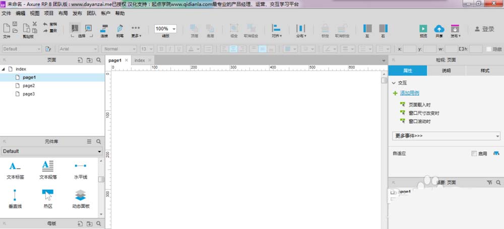Collapse the index page tree node
Image resolution: width=504 pixels, height=229 pixels.
pos(3,69)
